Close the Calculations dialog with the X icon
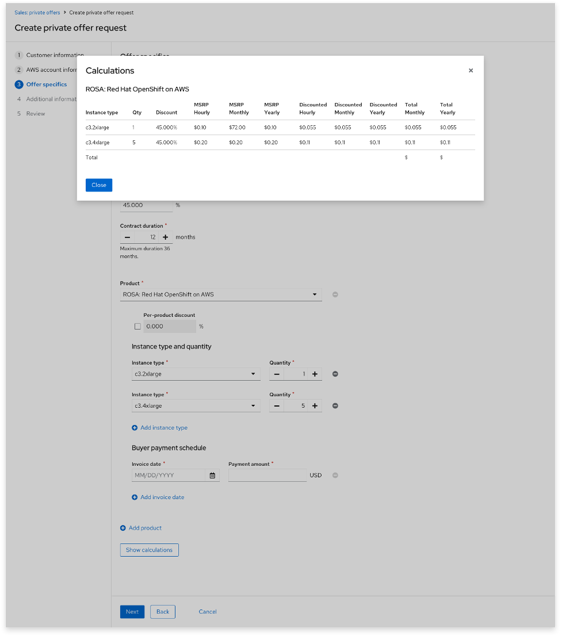 pyautogui.click(x=471, y=71)
